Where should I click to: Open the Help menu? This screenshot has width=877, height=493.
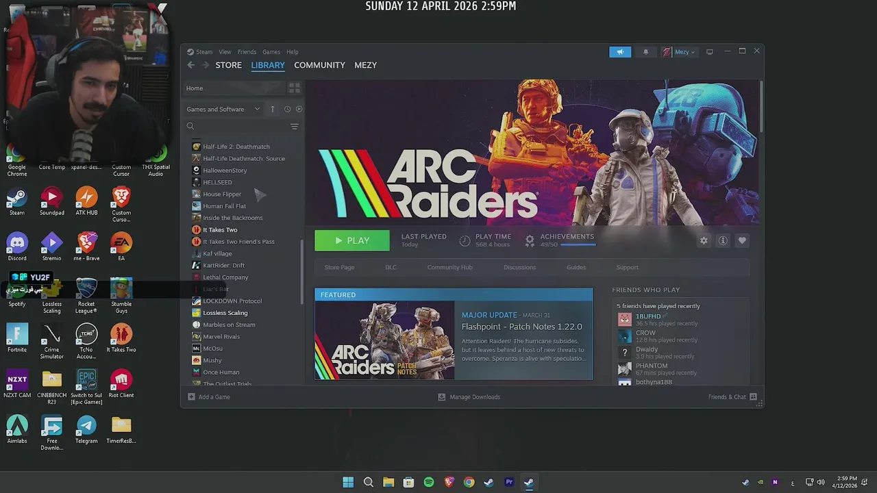pos(293,52)
